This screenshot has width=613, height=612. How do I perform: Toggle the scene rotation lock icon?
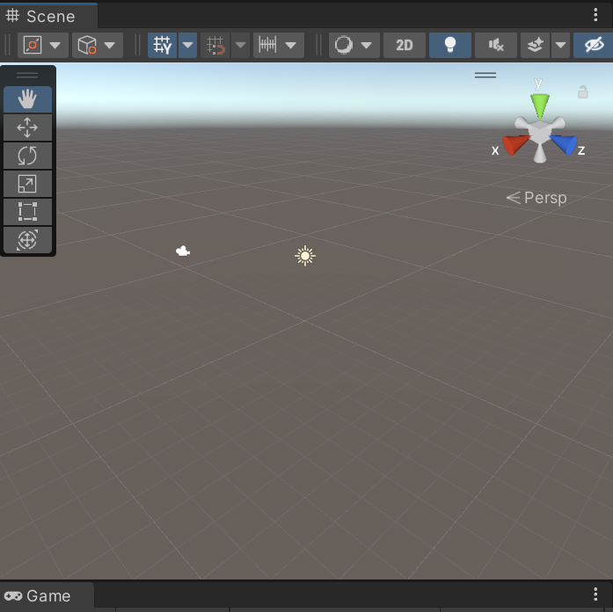[583, 92]
